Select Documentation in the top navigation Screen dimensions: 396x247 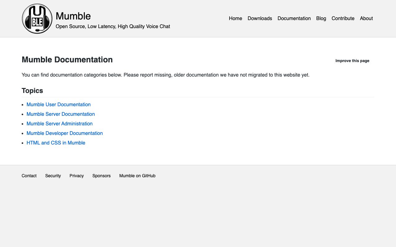[294, 19]
